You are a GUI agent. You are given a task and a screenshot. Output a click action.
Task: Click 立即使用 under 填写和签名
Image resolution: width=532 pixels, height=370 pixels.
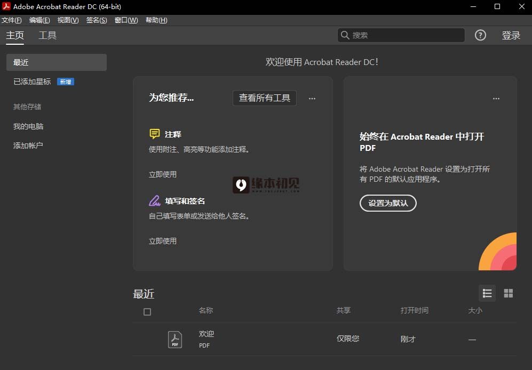(163, 241)
